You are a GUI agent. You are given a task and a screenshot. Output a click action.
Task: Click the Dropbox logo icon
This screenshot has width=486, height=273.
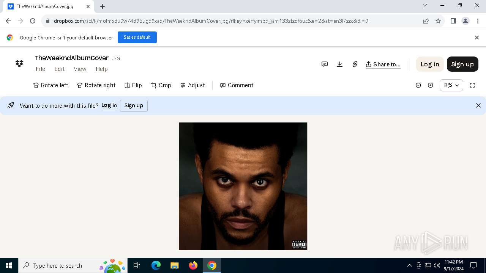(19, 64)
